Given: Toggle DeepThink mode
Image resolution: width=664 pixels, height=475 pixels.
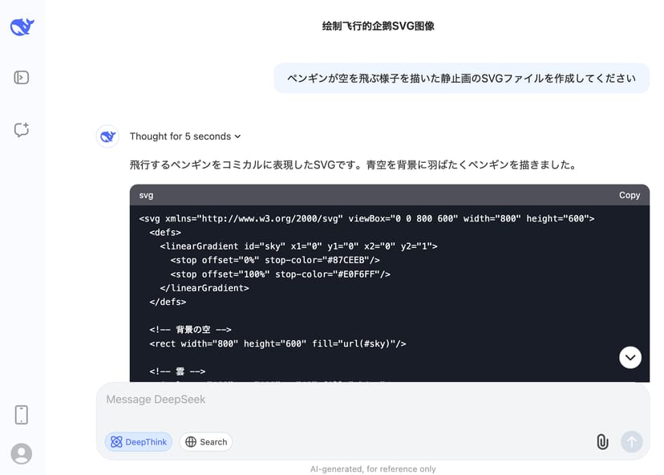Looking at the screenshot, I should pos(138,441).
